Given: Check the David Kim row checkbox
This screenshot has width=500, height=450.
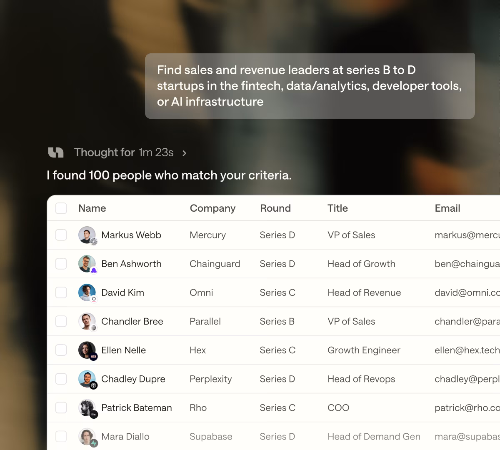Looking at the screenshot, I should (x=61, y=292).
